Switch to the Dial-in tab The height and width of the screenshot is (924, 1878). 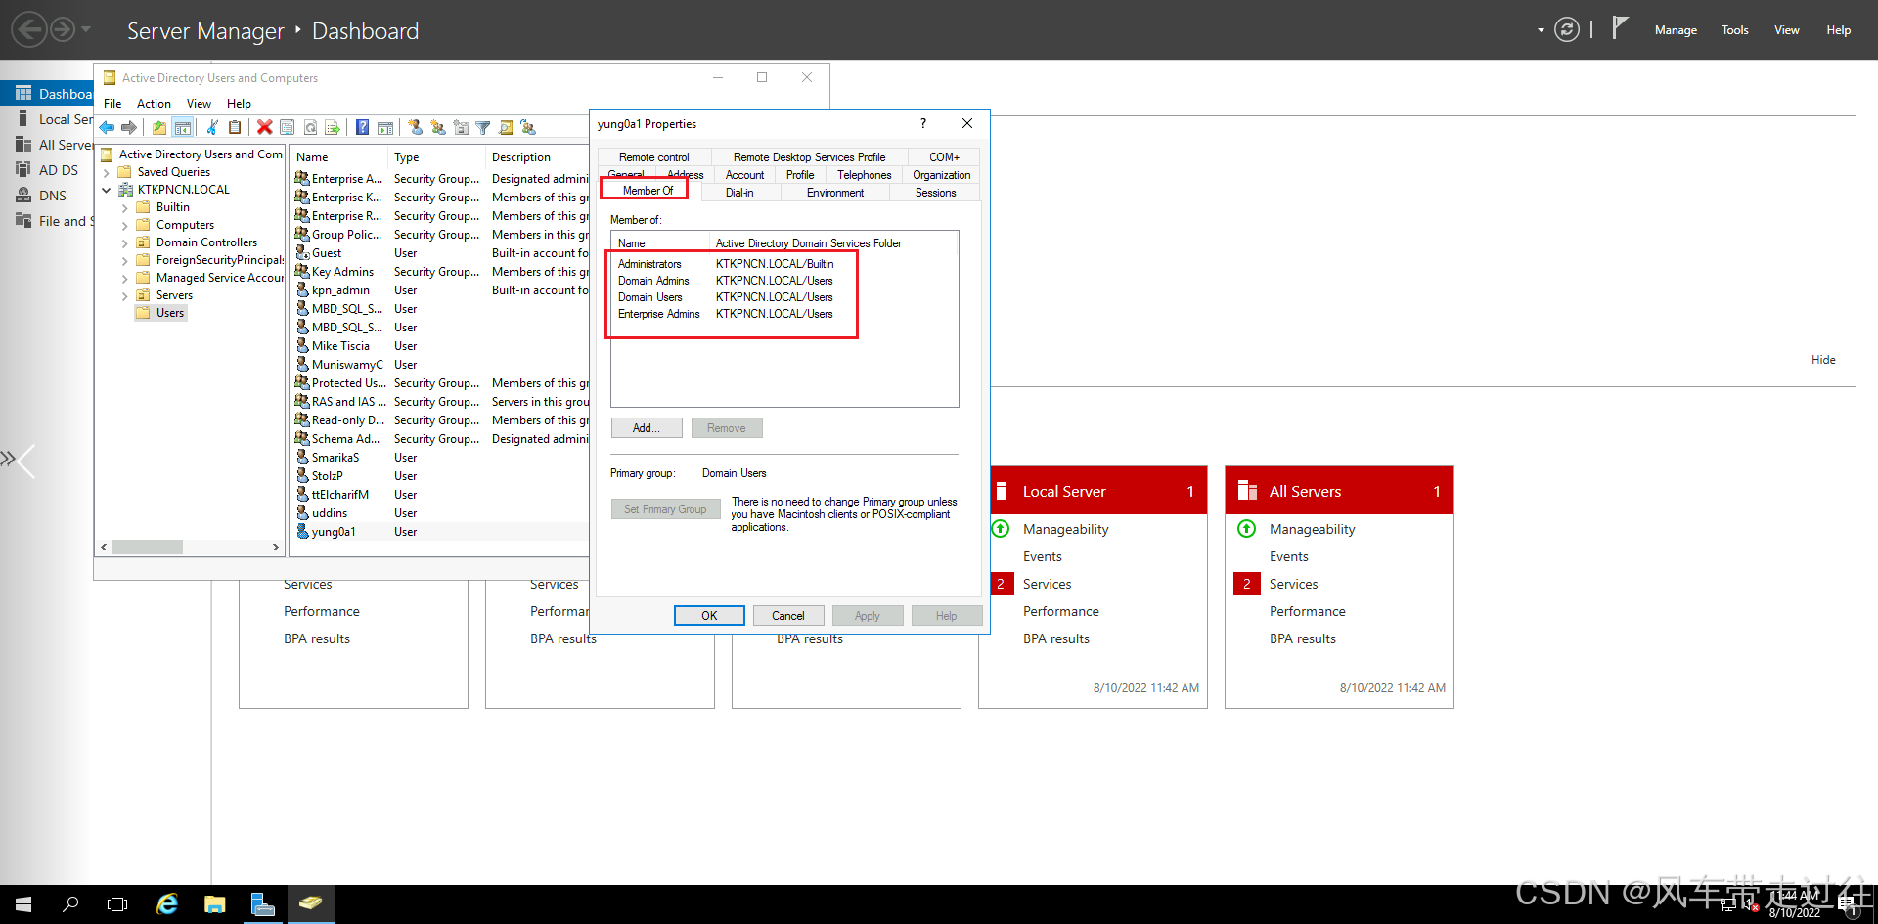point(739,193)
